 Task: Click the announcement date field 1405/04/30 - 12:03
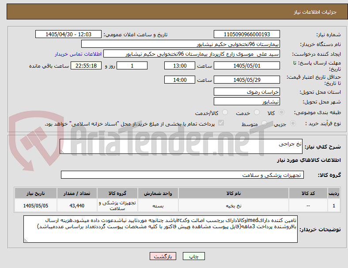[x=68, y=34]
